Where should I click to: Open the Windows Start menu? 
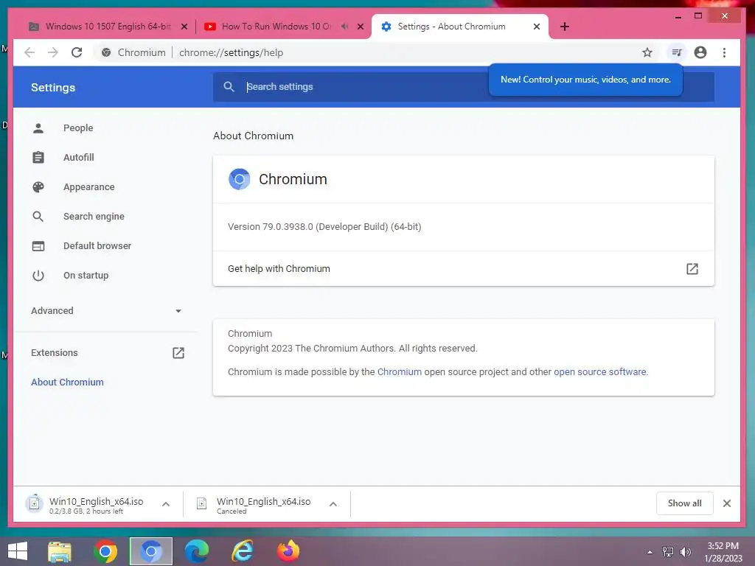pyautogui.click(x=18, y=551)
